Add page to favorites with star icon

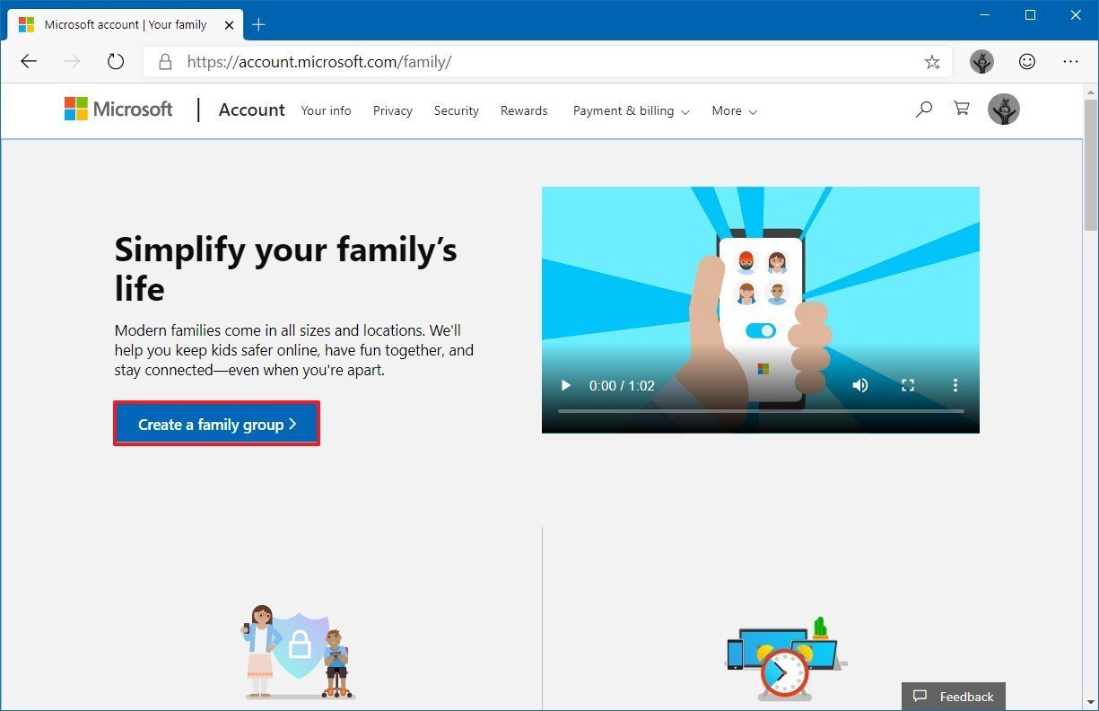[932, 62]
